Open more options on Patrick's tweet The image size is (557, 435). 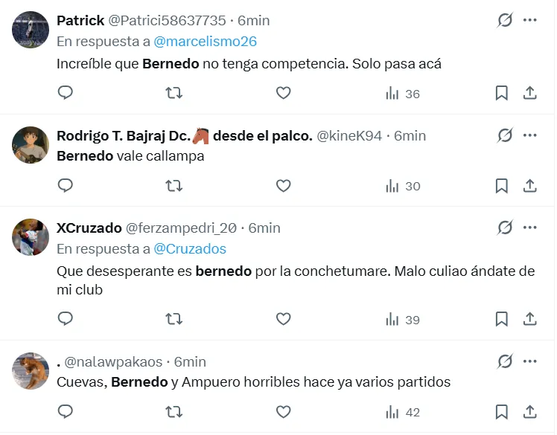coord(530,20)
